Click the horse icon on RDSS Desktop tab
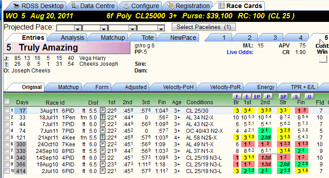Viewport: 329px width, 178px height. tap(16, 6)
